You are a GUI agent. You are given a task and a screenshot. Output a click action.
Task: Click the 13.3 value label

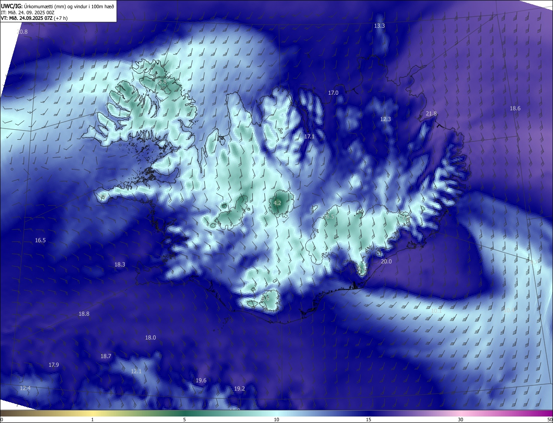click(379, 26)
